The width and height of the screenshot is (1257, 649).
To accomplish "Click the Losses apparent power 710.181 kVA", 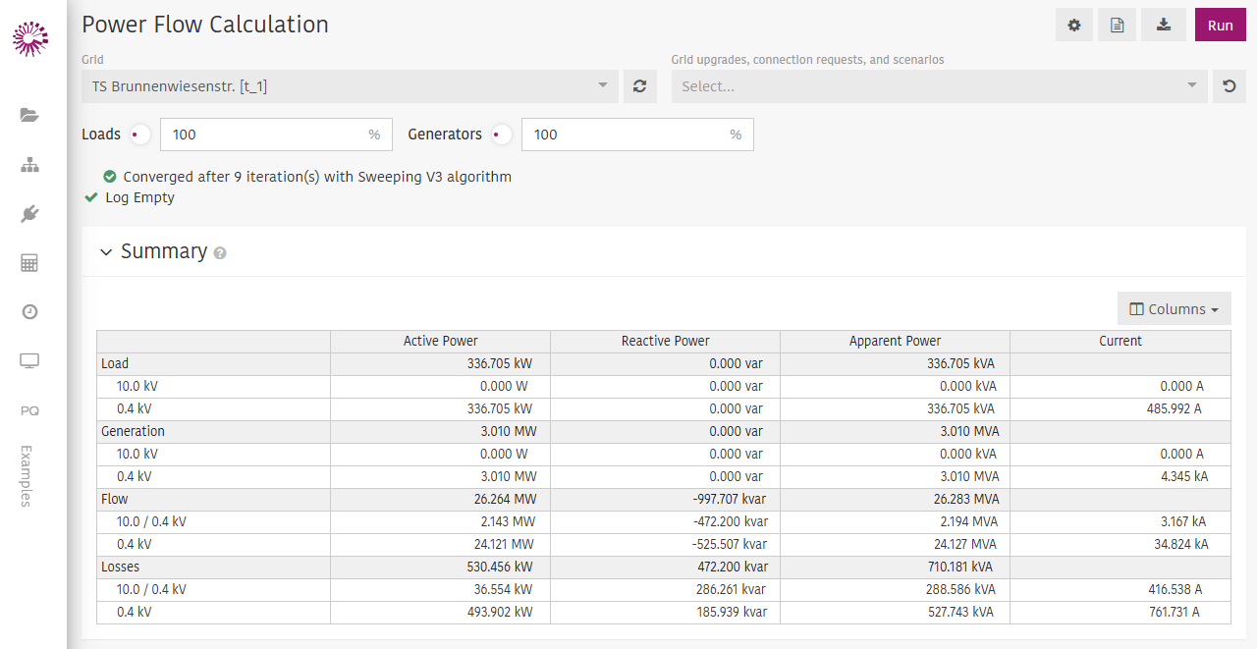I will (x=958, y=567).
